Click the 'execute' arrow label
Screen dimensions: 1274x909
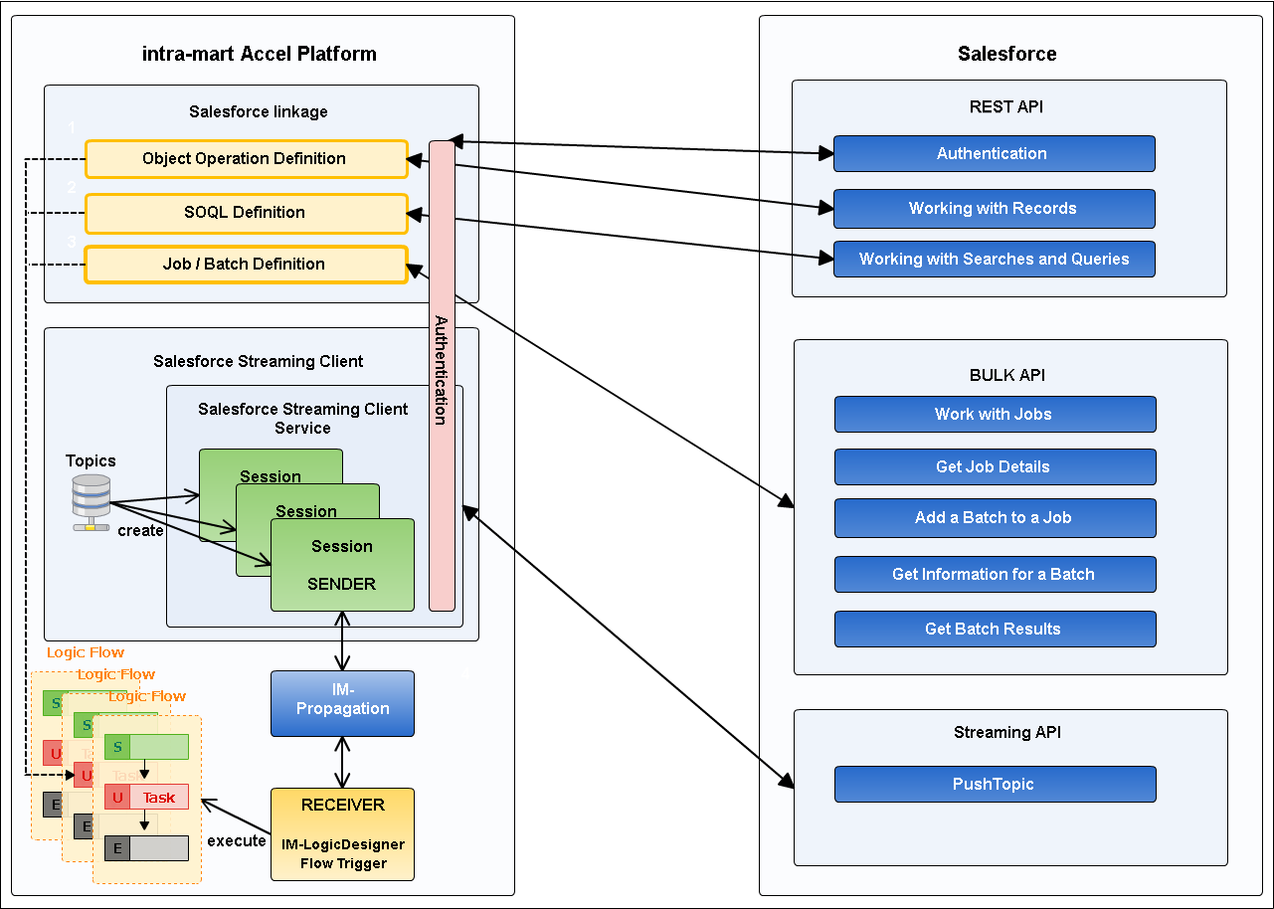237,840
